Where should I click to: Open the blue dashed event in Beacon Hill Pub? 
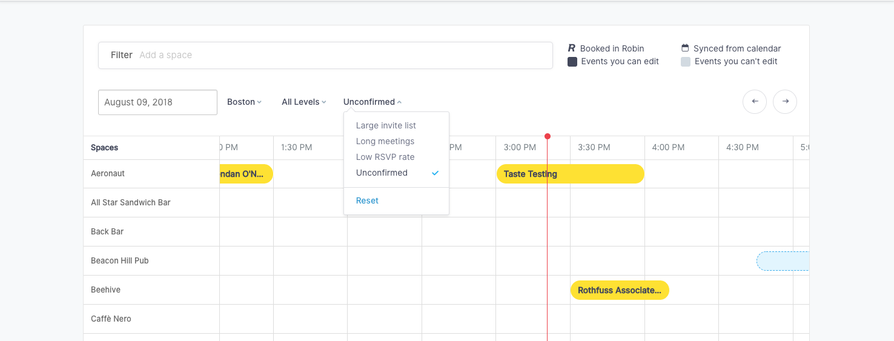783,261
